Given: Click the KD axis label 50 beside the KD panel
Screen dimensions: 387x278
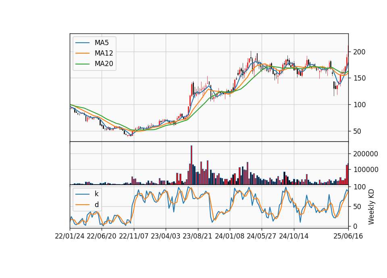Looking at the screenshot, I should point(357,207).
